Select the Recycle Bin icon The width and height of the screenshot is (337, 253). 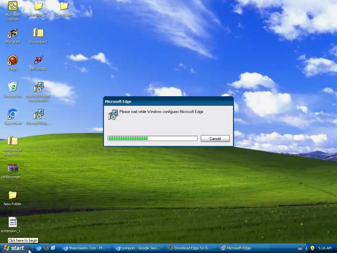pyautogui.click(x=13, y=90)
